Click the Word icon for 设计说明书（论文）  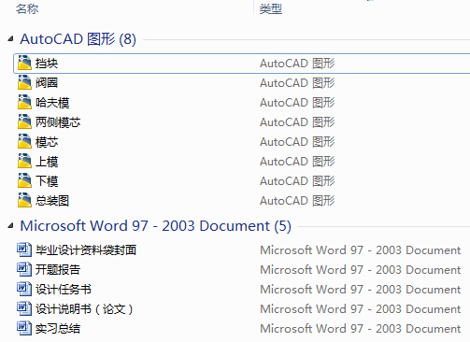pos(24,308)
